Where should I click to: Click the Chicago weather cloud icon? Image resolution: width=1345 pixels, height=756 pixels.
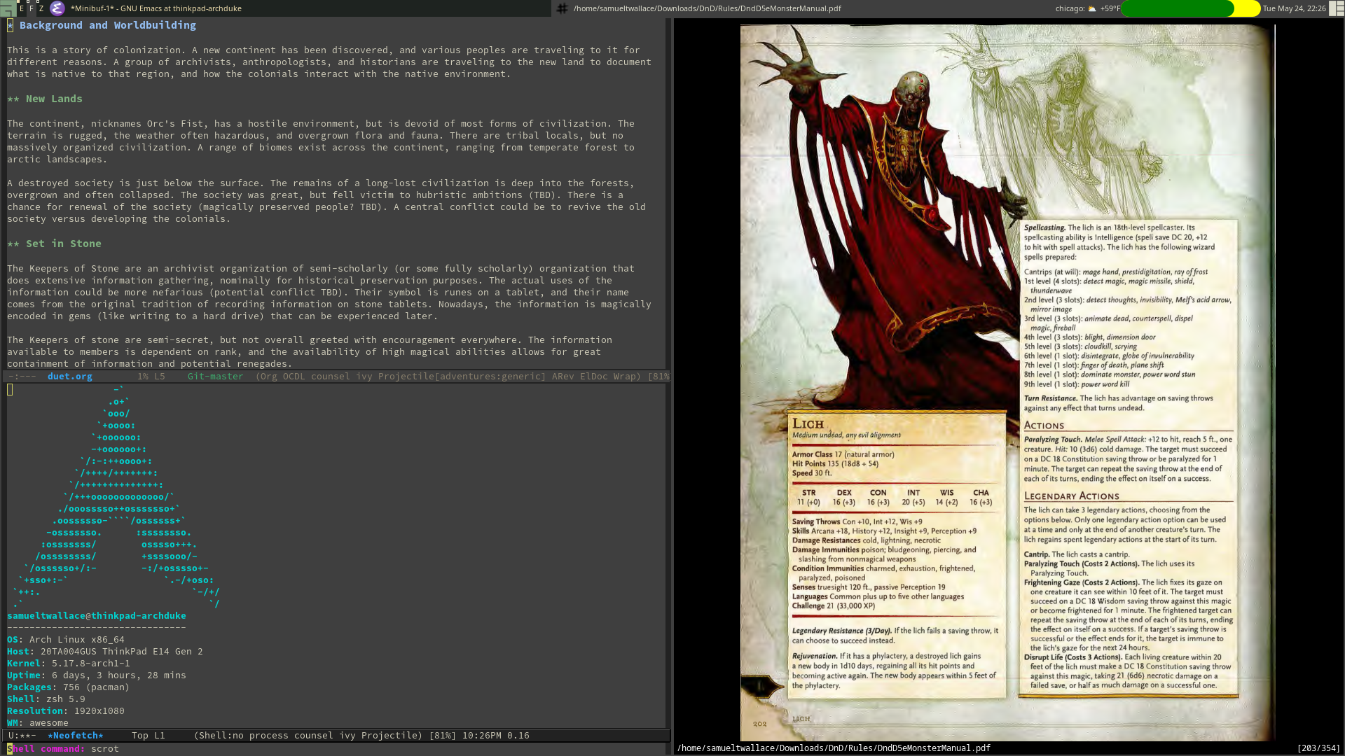1091,8
